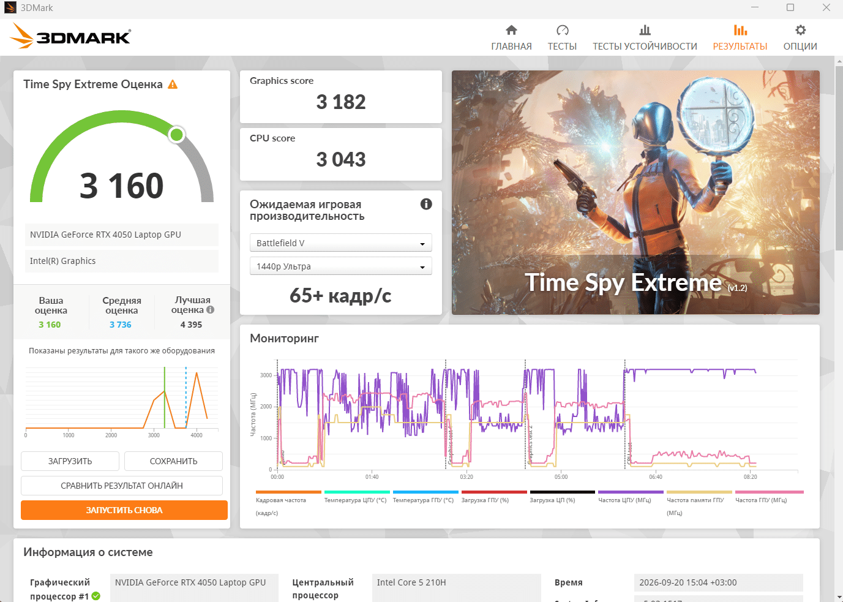Screen dimensions: 843x602
Task: Click the Graphics score value 3 182
Action: [341, 102]
